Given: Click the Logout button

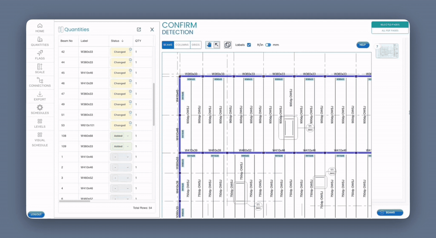Looking at the screenshot, I should [x=36, y=214].
